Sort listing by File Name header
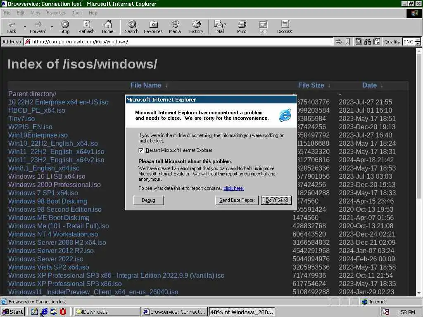Viewport: 423px width, 317px height. (146, 85)
